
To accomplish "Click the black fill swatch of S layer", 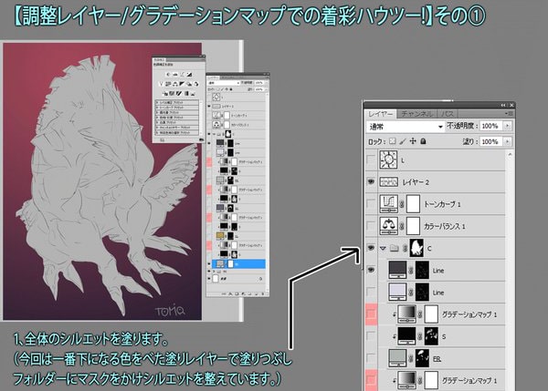I will click(x=406, y=336).
